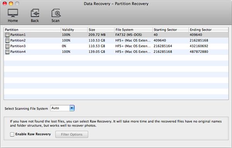Viewport: 232px width, 148px height.
Task: Click the Partition4 drive icon
Action: (x=7, y=52)
